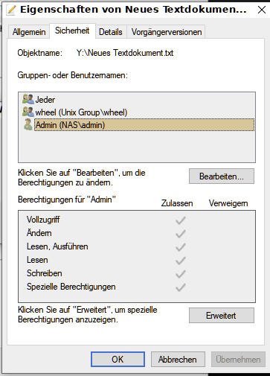Open the Details tab
The width and height of the screenshot is (270, 376).
pos(111,32)
